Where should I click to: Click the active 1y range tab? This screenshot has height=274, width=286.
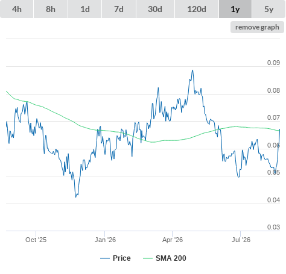(x=235, y=9)
